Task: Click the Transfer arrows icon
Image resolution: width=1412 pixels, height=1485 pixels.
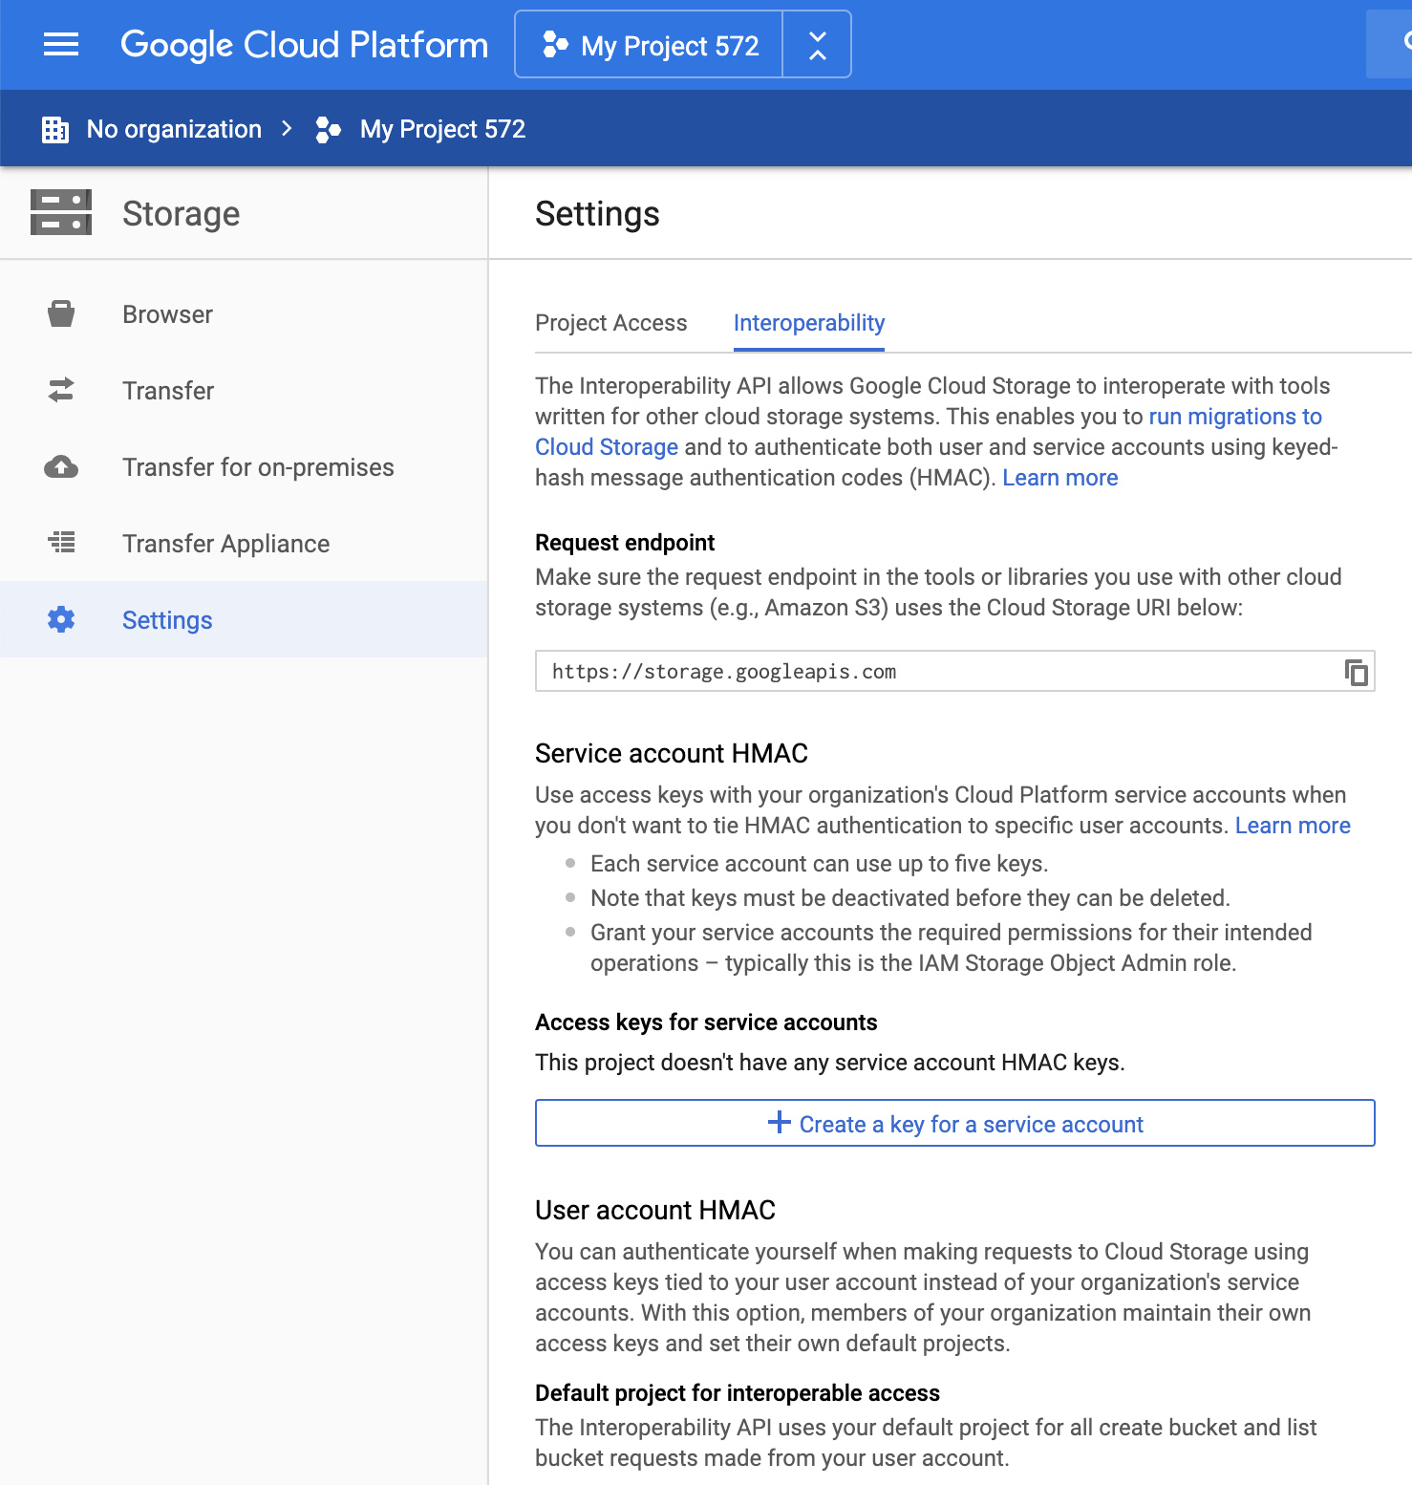Action: tap(61, 390)
